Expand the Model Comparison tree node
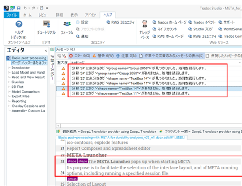This screenshot has height=186, width=242. click(x=9, y=91)
